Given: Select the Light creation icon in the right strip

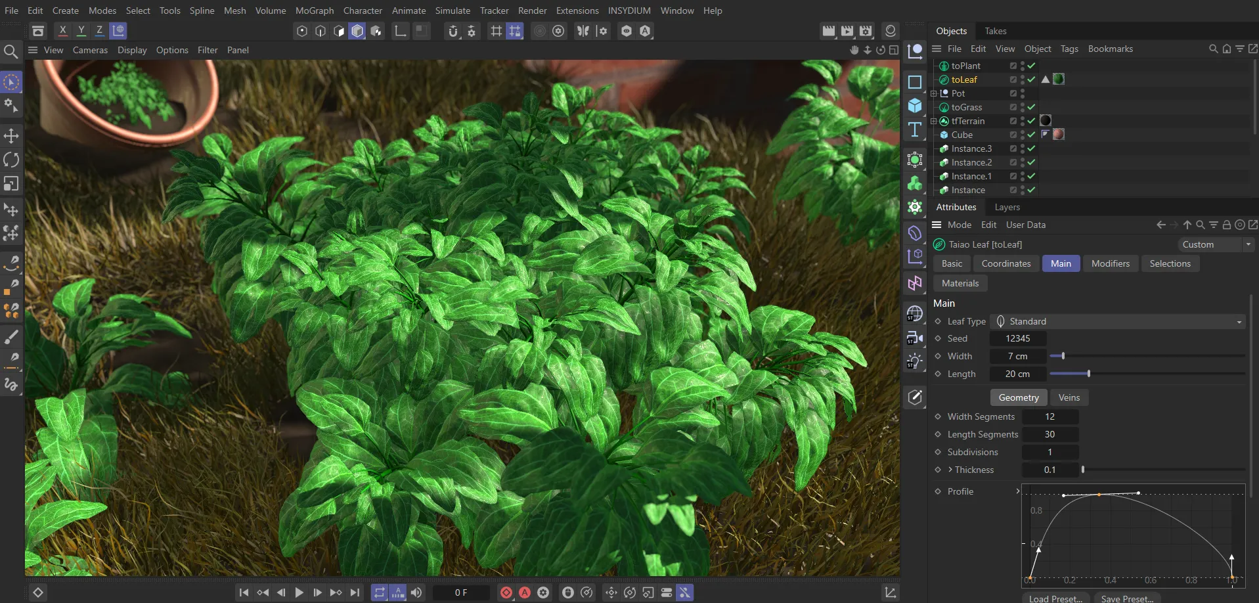Looking at the screenshot, I should point(914,361).
